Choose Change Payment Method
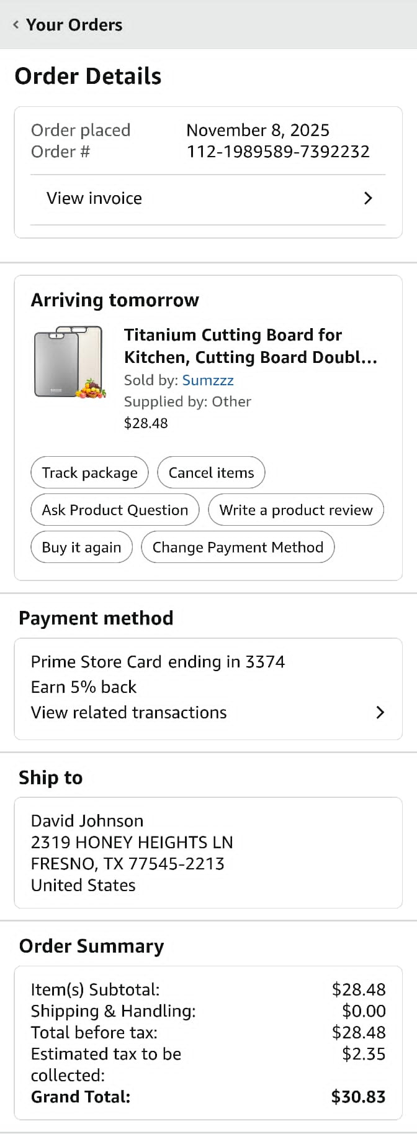 [238, 547]
